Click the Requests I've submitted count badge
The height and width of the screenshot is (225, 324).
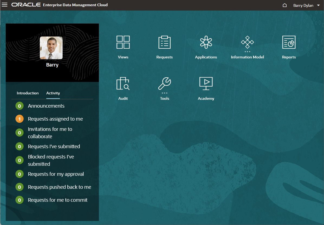point(20,146)
